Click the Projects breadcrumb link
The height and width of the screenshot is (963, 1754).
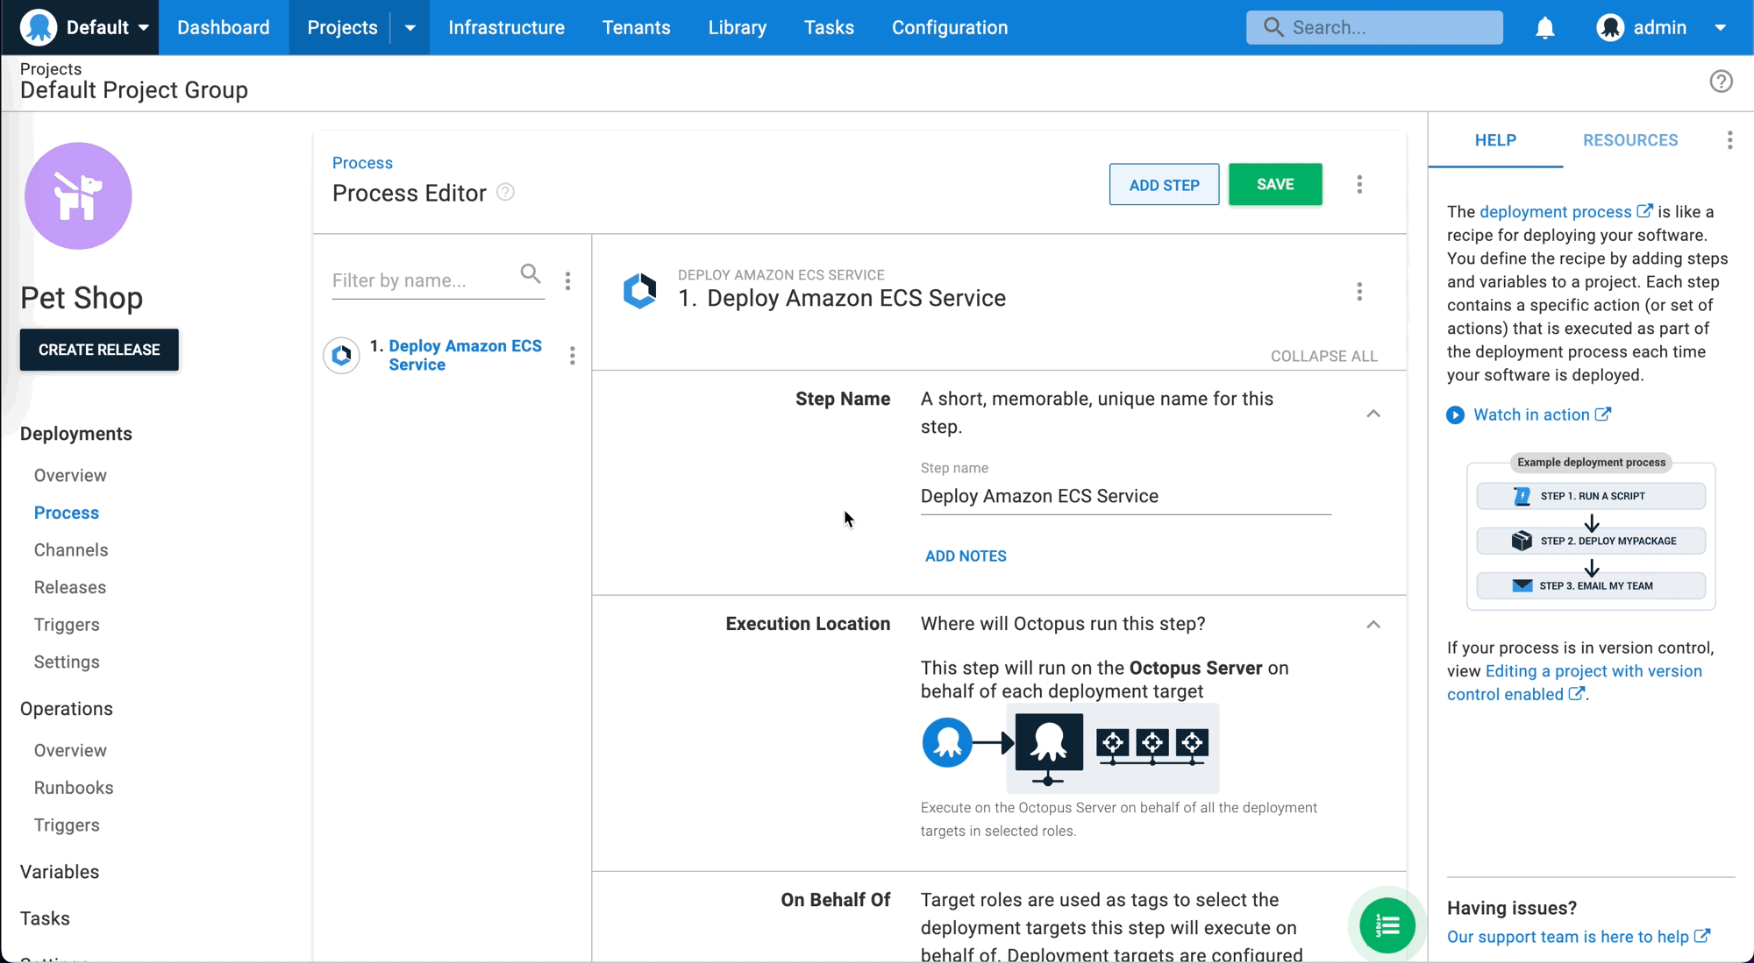(51, 68)
